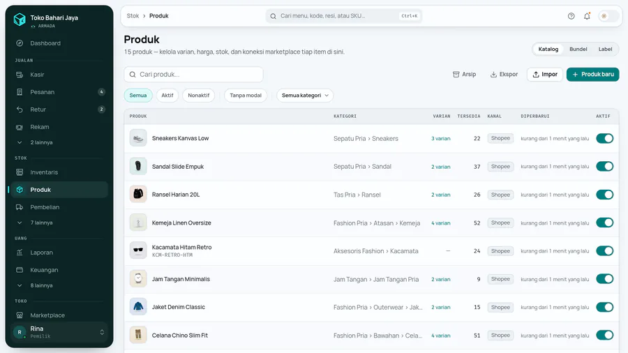
Task: Open Marketplace in the sidebar
Action: pos(59,315)
